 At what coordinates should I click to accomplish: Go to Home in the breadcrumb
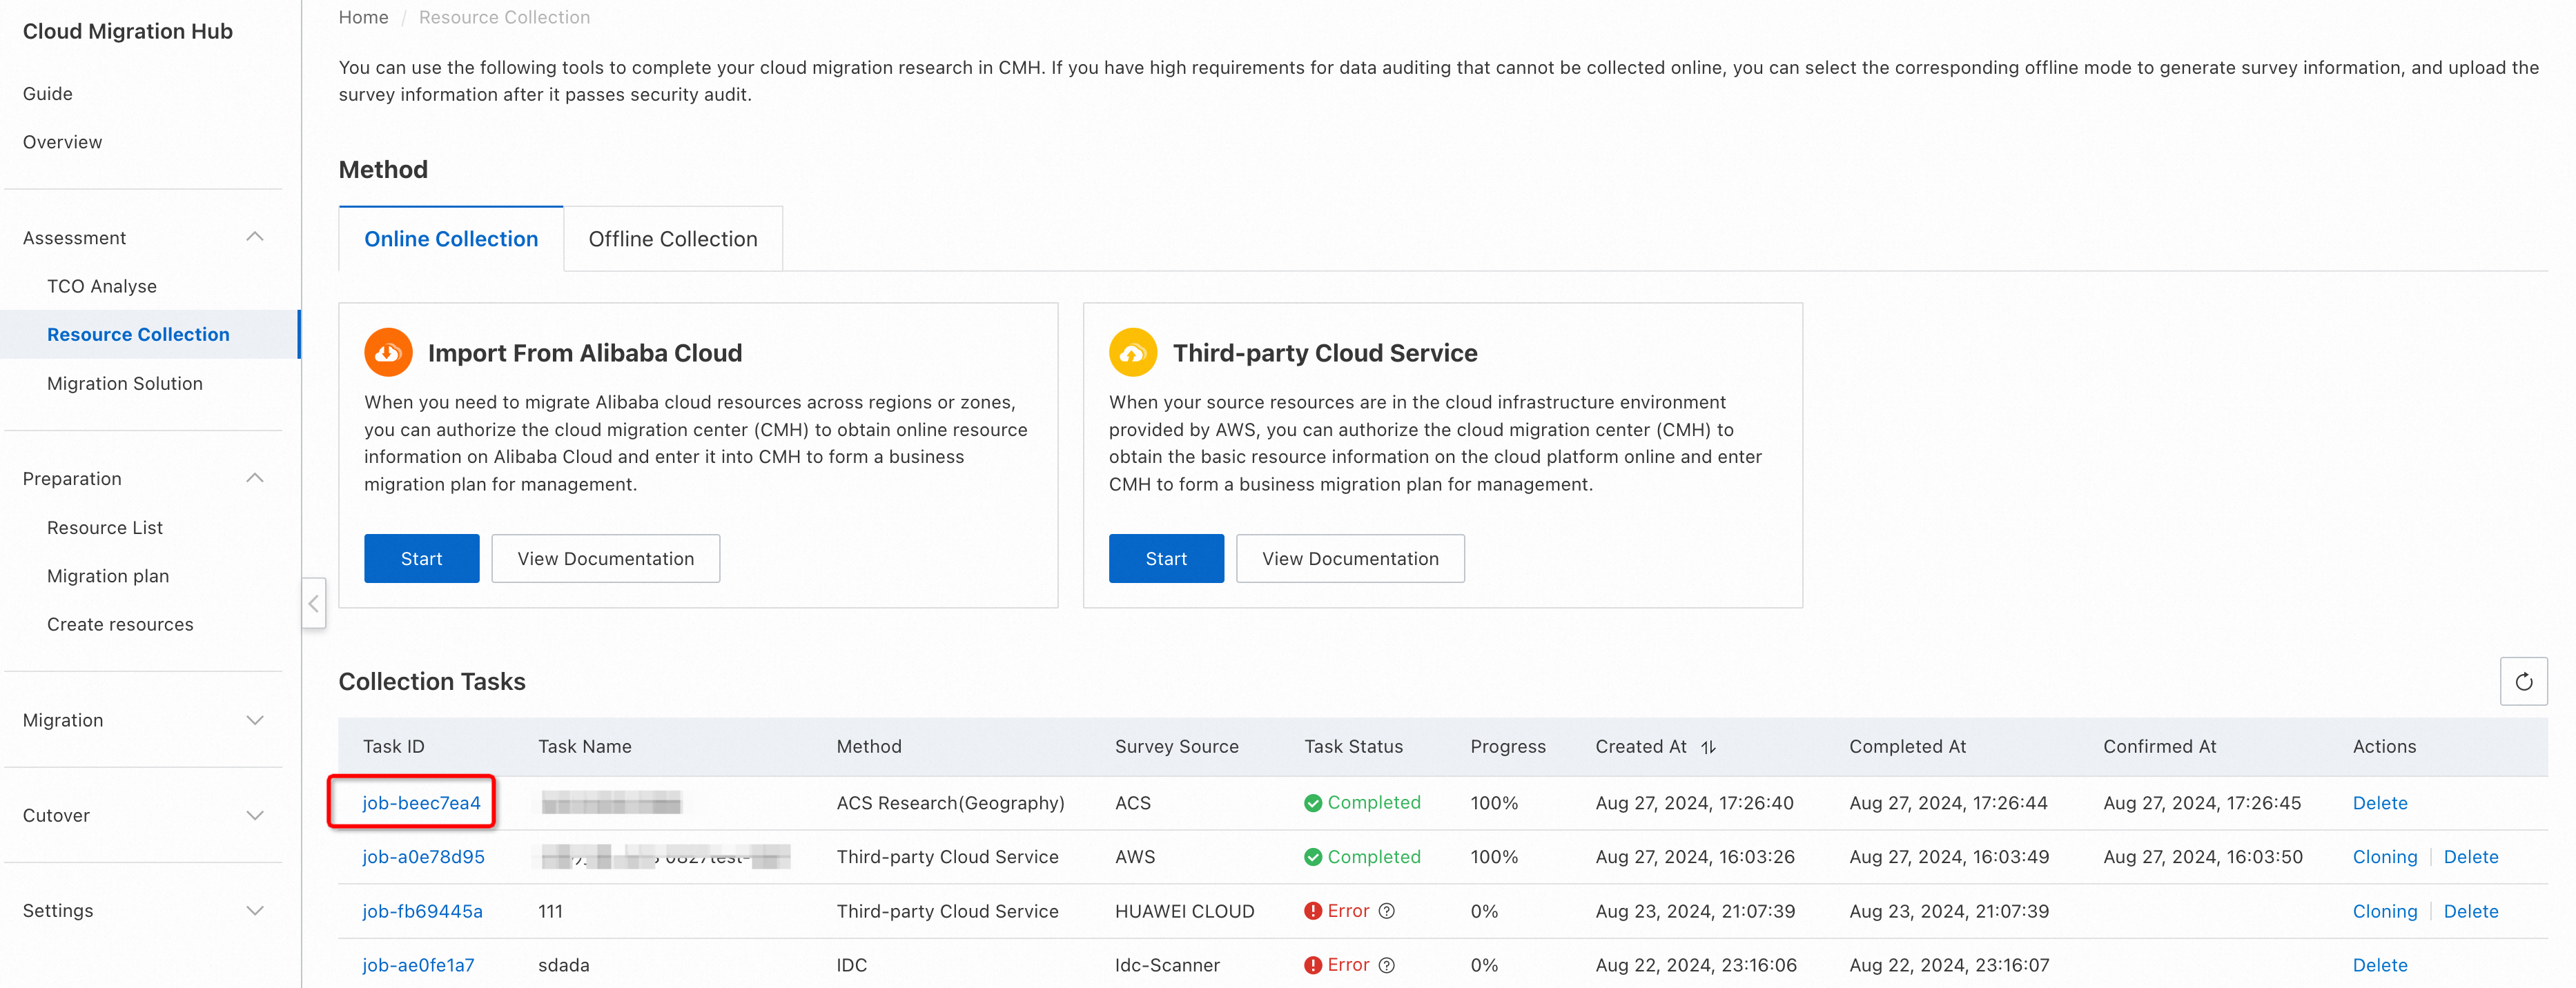tap(363, 17)
